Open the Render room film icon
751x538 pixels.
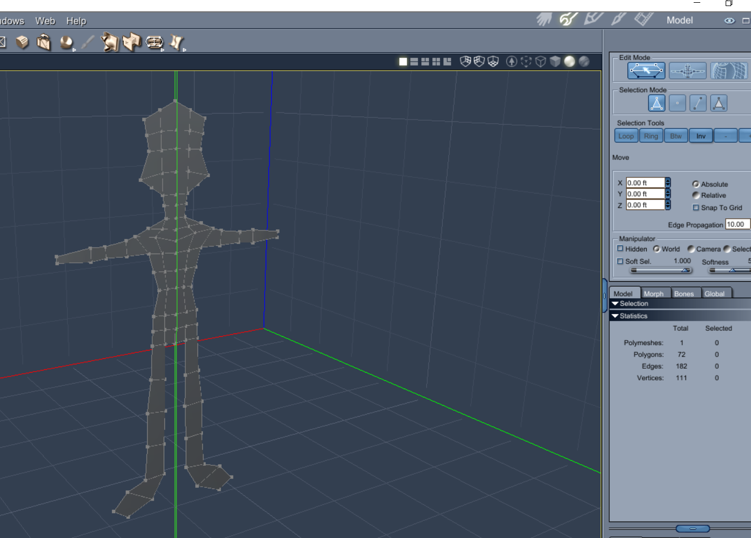pyautogui.click(x=643, y=19)
